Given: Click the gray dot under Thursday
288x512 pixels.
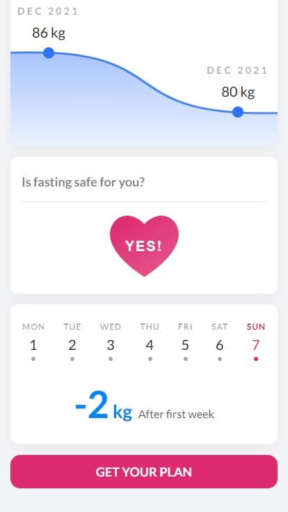Looking at the screenshot, I should [150, 359].
